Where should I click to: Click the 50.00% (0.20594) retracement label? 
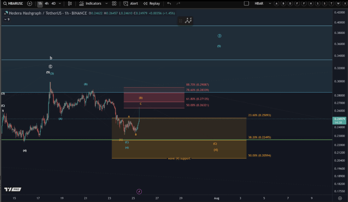pyautogui.click(x=259, y=156)
